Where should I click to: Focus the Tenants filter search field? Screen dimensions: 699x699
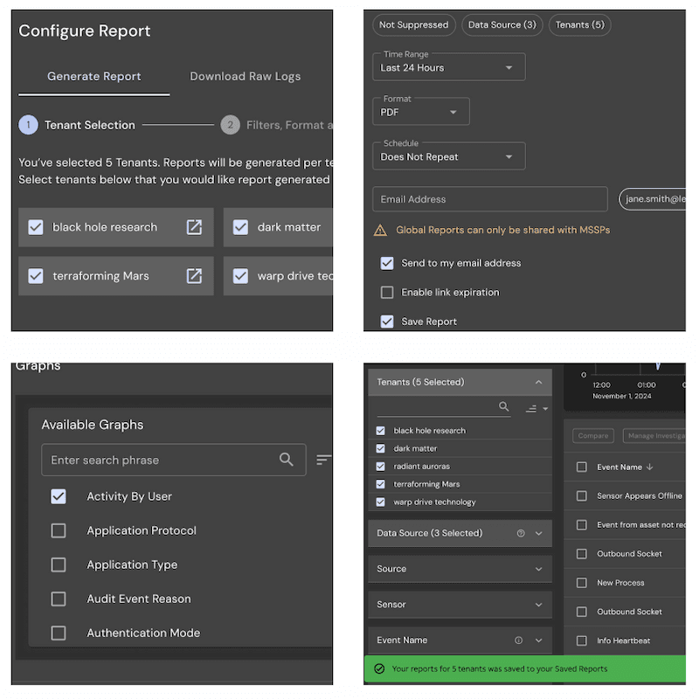tap(444, 406)
